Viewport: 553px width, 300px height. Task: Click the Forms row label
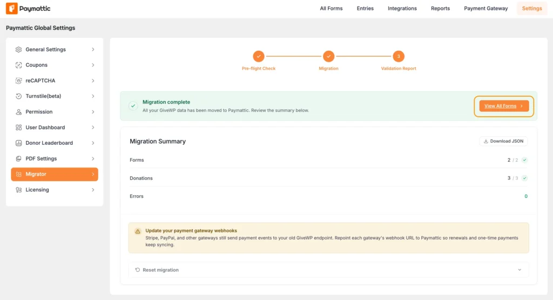tap(137, 160)
